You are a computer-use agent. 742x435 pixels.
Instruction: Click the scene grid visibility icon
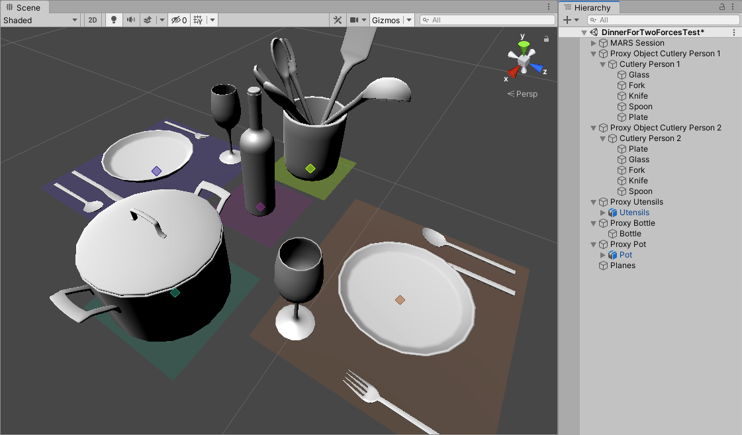(x=198, y=20)
